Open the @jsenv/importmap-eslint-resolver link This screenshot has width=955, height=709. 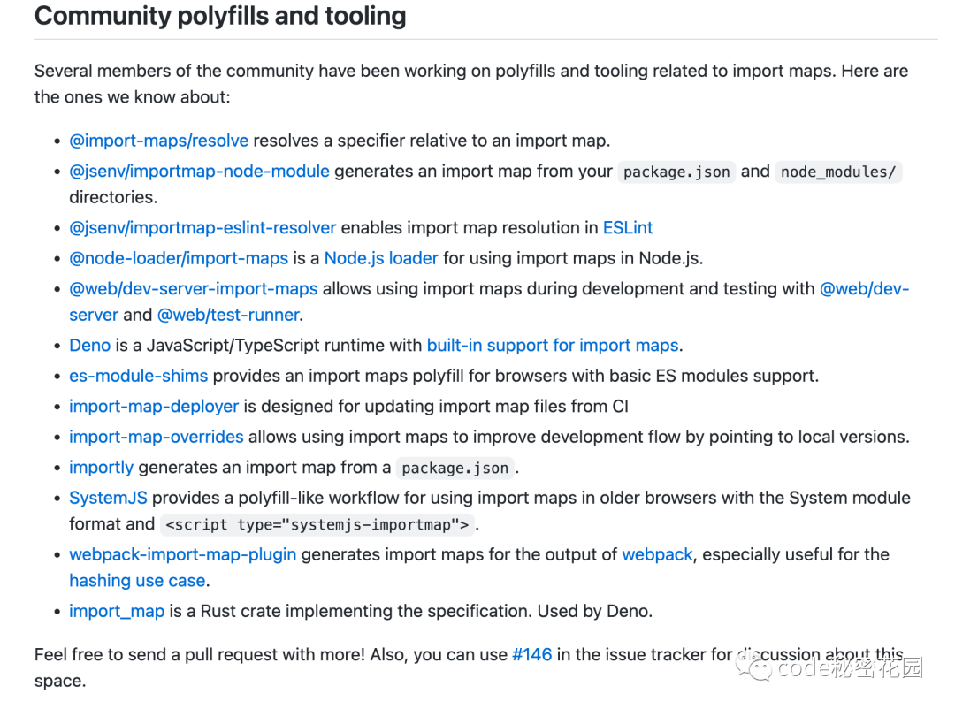click(x=202, y=227)
